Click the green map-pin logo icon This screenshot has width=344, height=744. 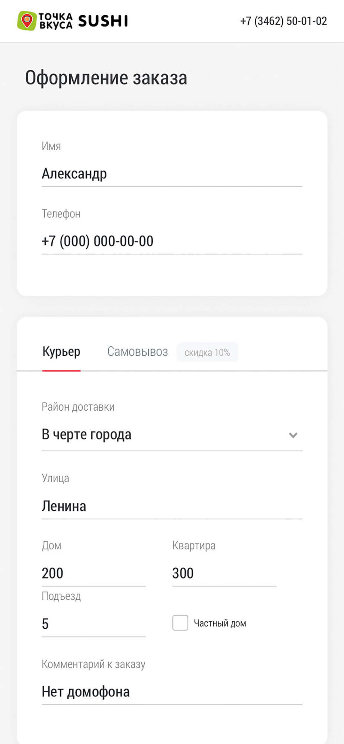coord(27,20)
